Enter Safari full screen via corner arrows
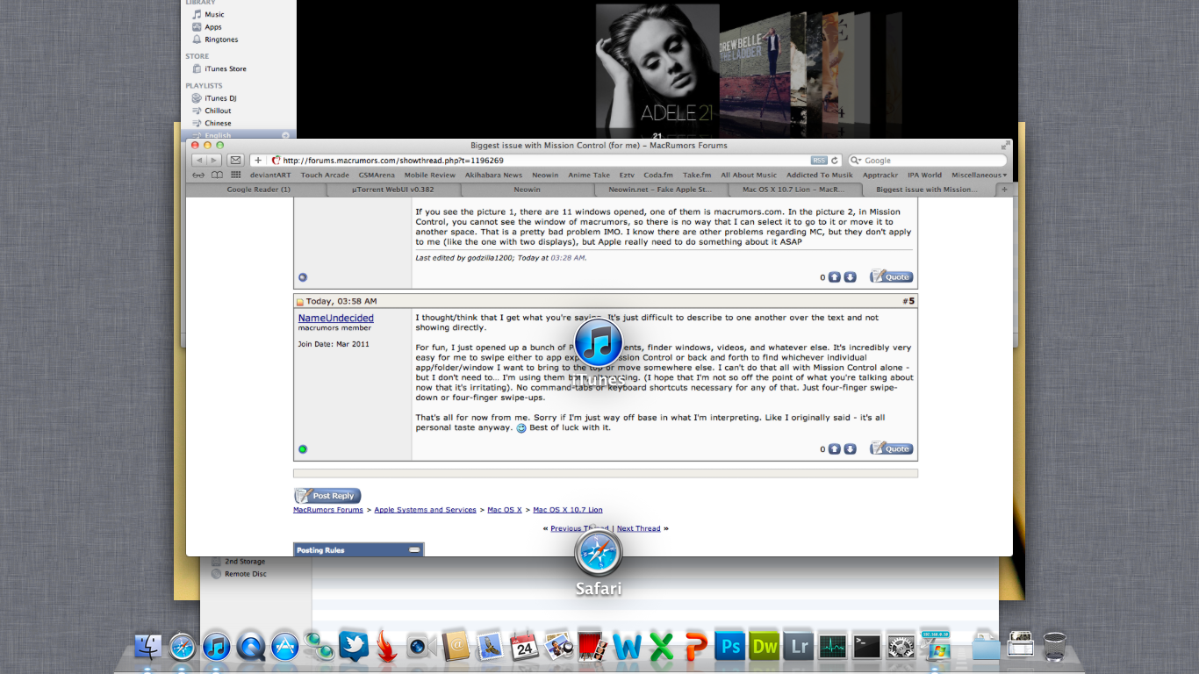 (1005, 146)
